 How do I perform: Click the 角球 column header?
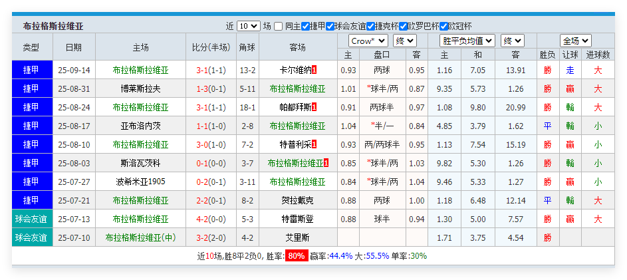click(247, 47)
